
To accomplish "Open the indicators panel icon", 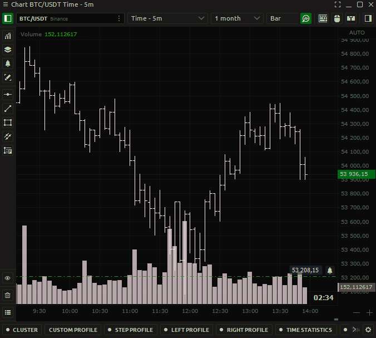I will pos(8,36).
